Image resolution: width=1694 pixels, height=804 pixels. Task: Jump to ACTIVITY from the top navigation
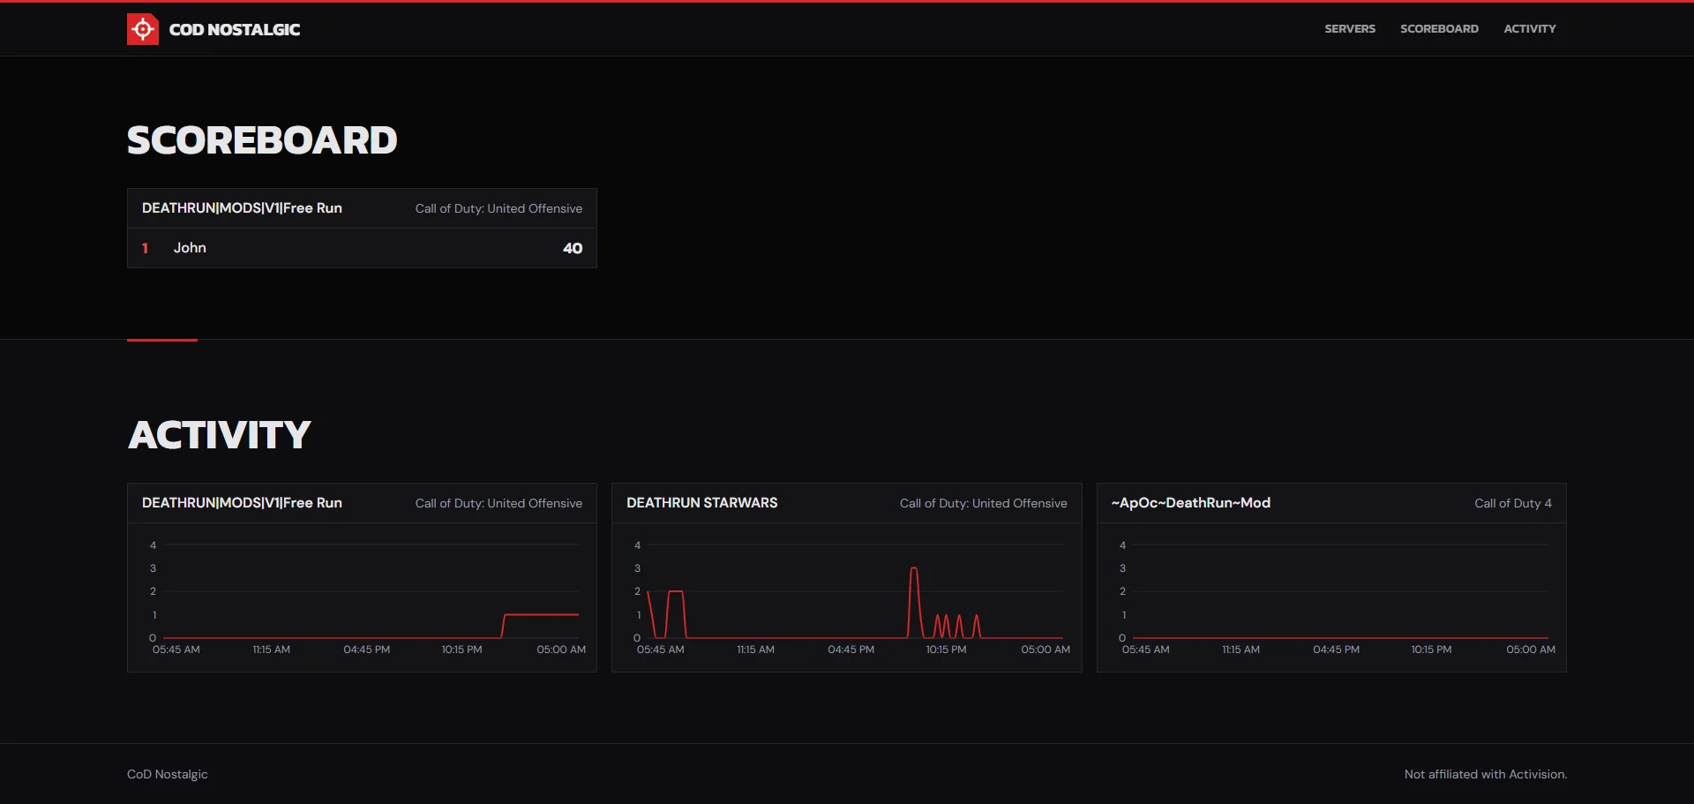[1530, 29]
